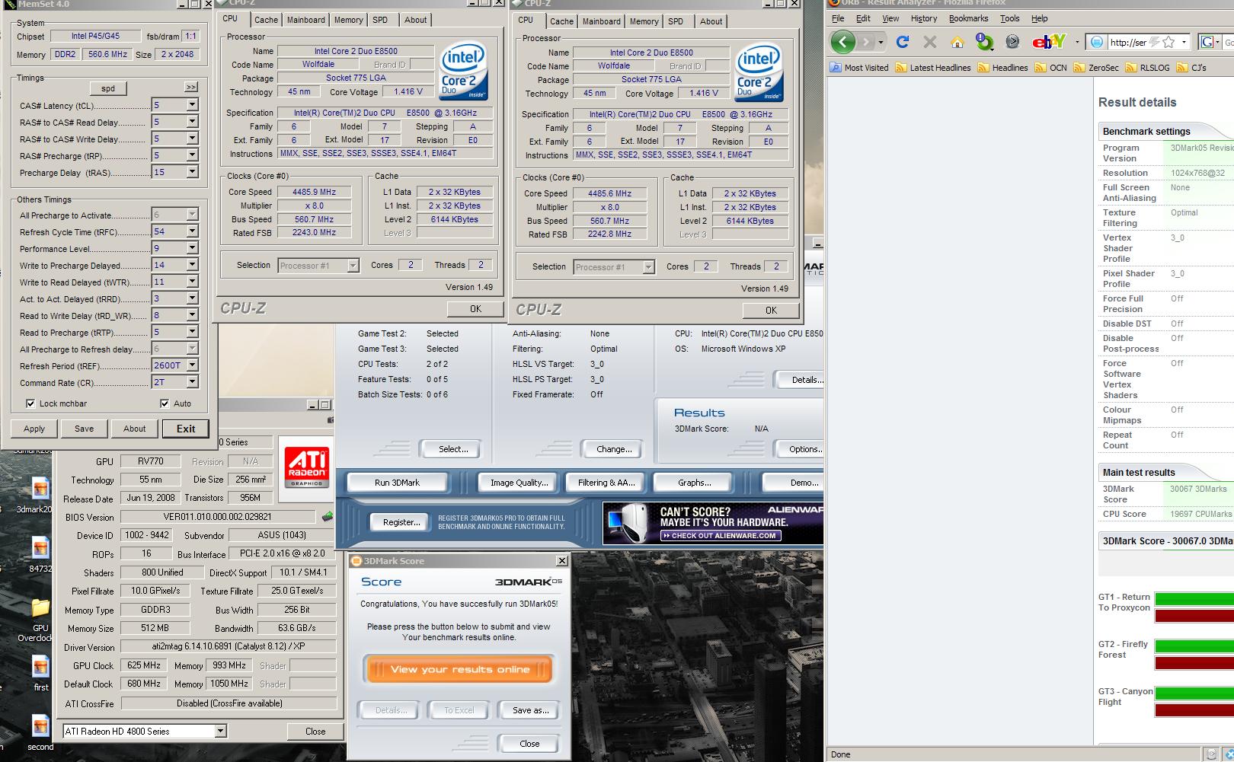Screen dimensions: 1234x762
Task: Click the eBay toolbar icon
Action: coord(1049,42)
